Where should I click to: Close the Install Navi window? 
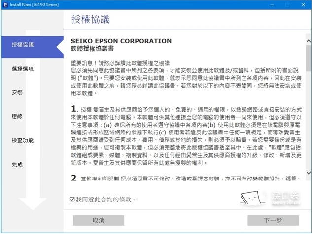click(303, 5)
